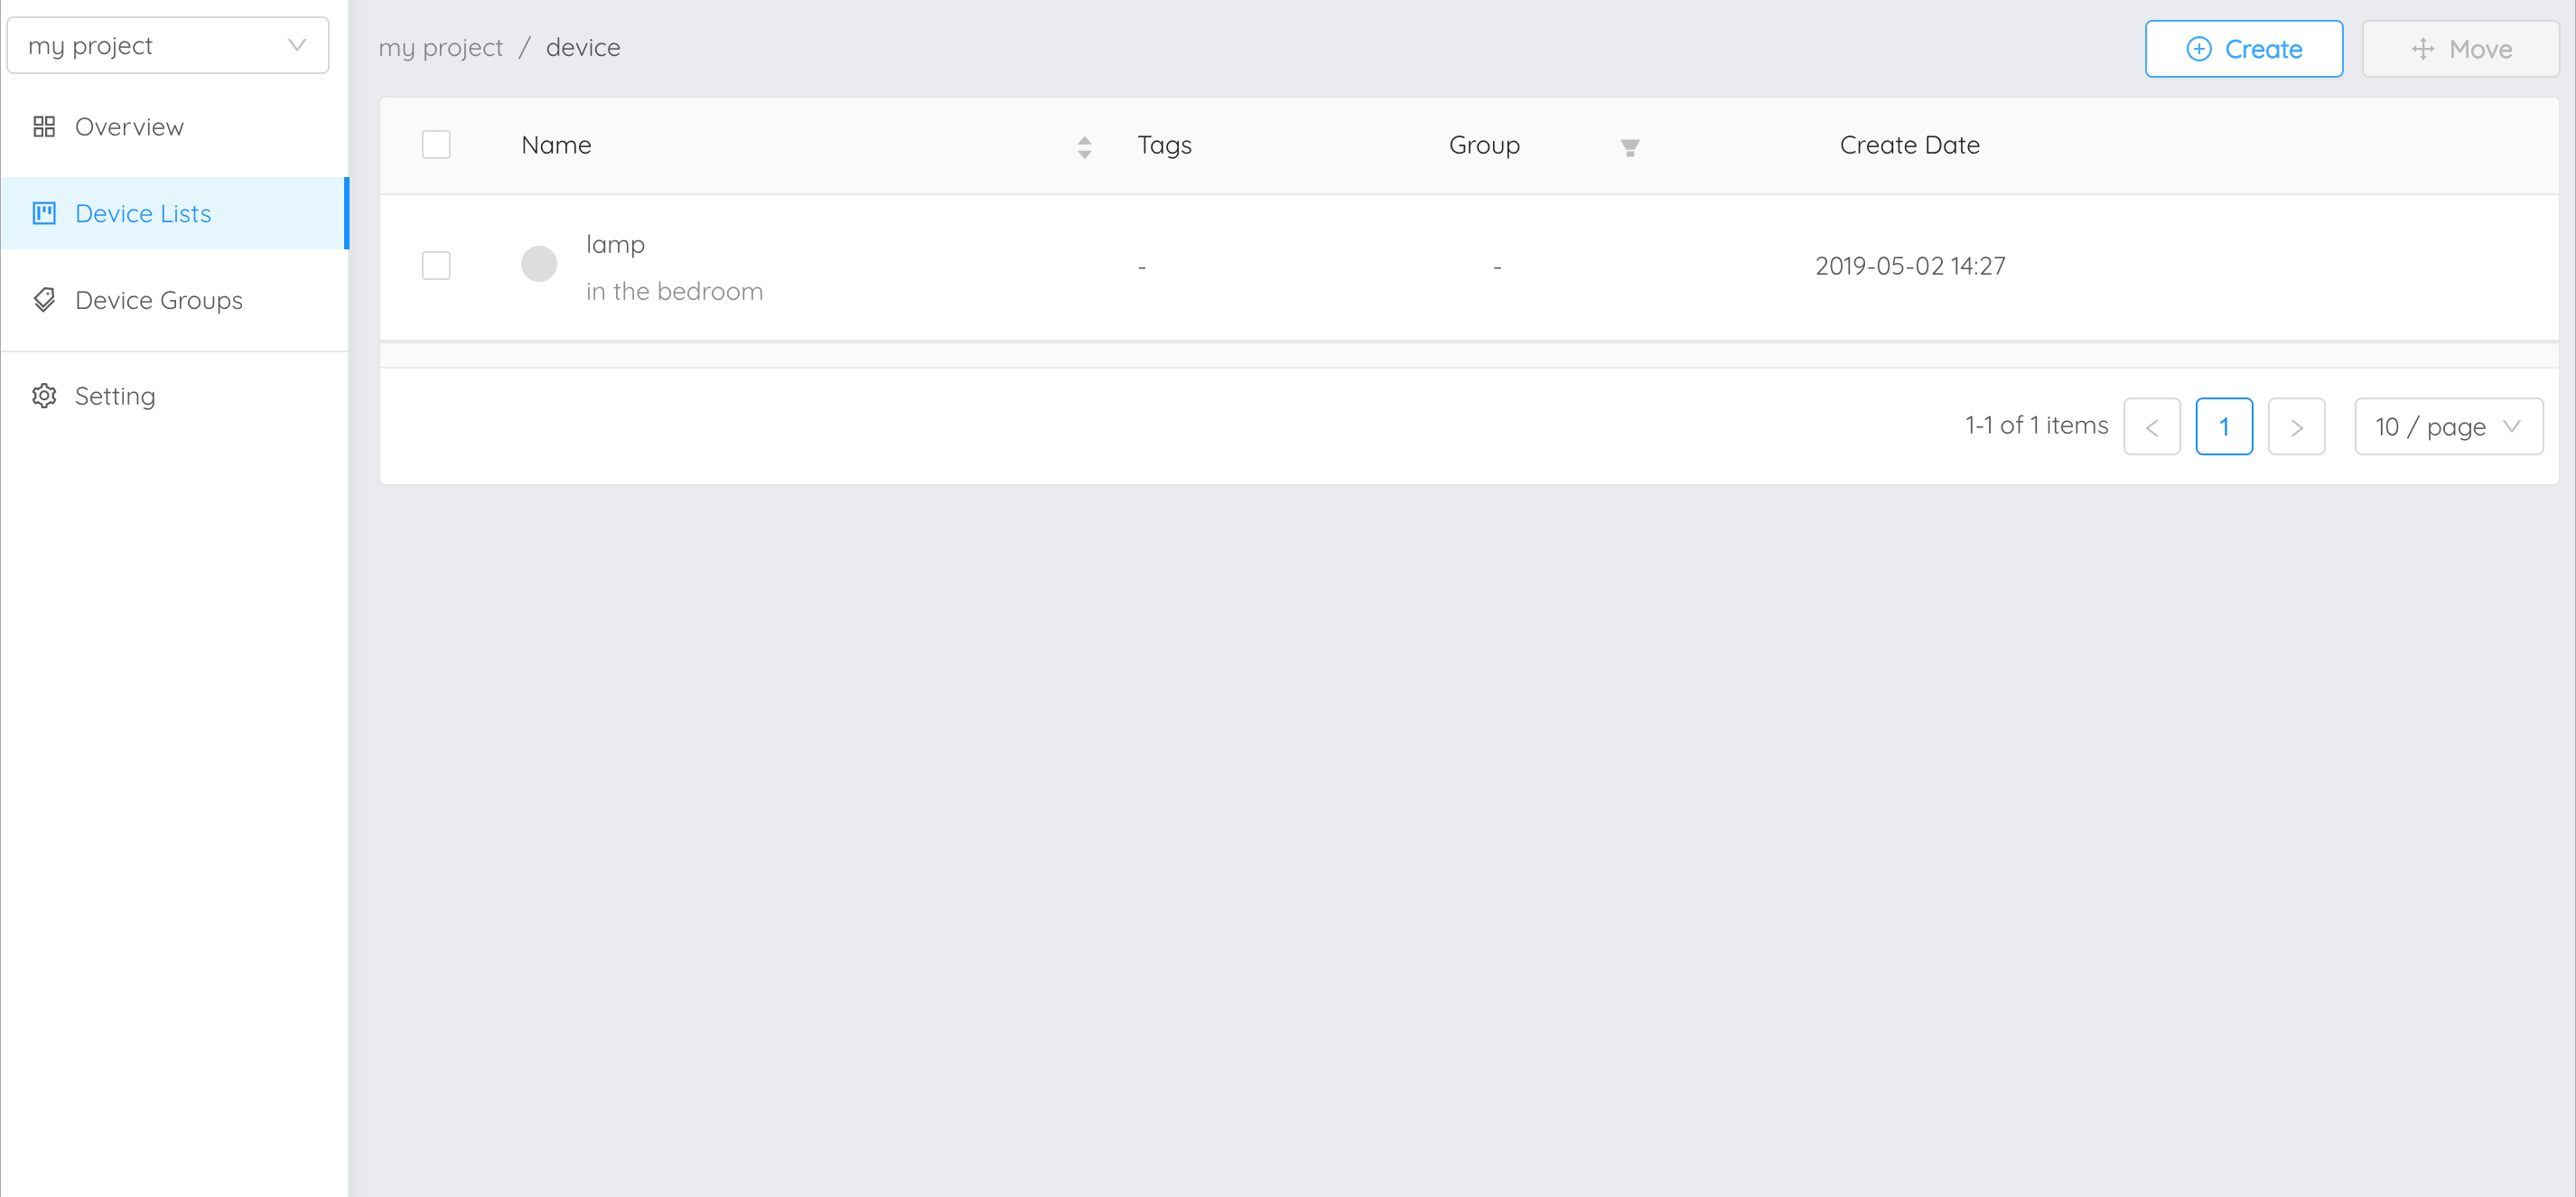The image size is (2576, 1197).
Task: Expand the items per page selector
Action: point(2448,427)
